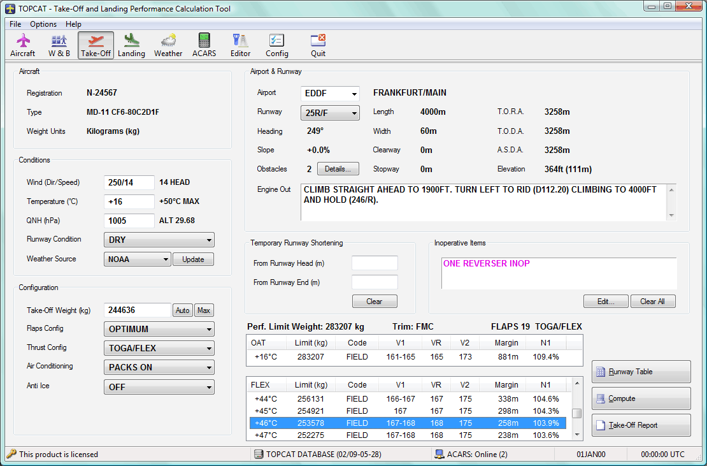Launch the Editor from the toolbar
Image resolution: width=707 pixels, height=466 pixels.
tap(240, 45)
